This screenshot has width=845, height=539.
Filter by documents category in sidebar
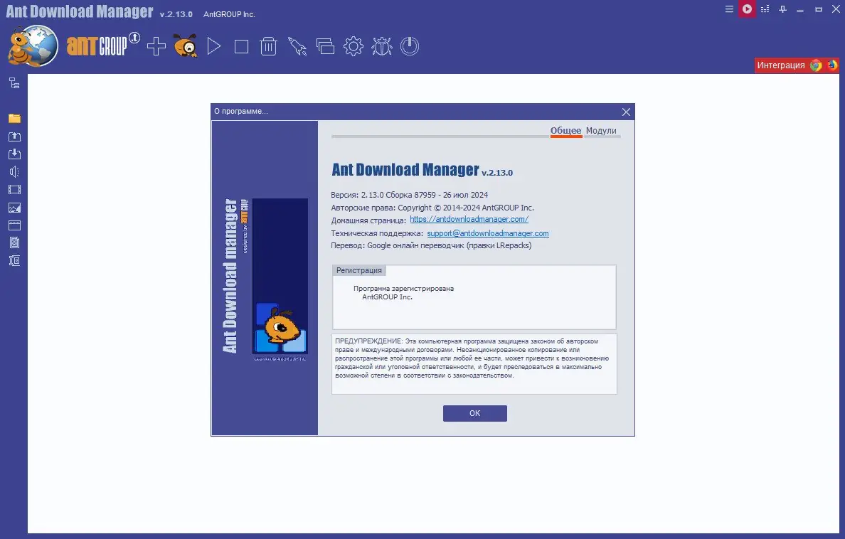pos(14,243)
